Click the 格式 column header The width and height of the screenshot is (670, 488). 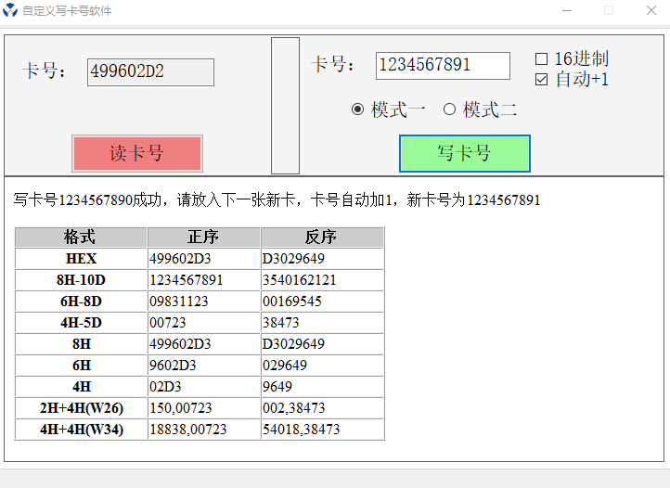81,238
